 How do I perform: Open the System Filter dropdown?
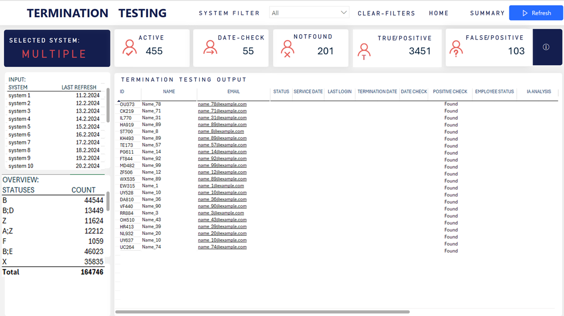[x=309, y=13]
